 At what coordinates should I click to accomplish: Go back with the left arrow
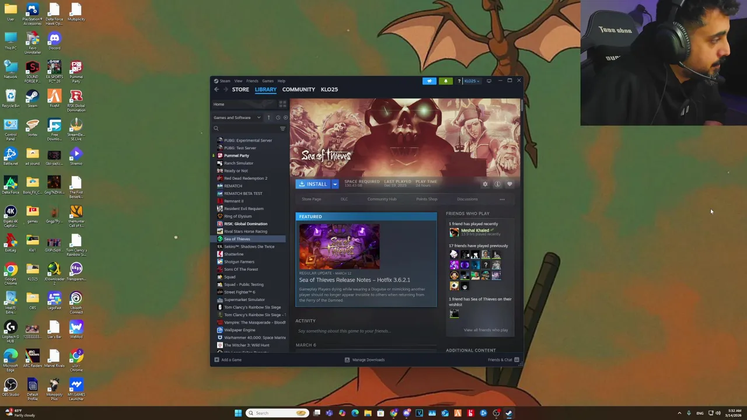point(217,89)
